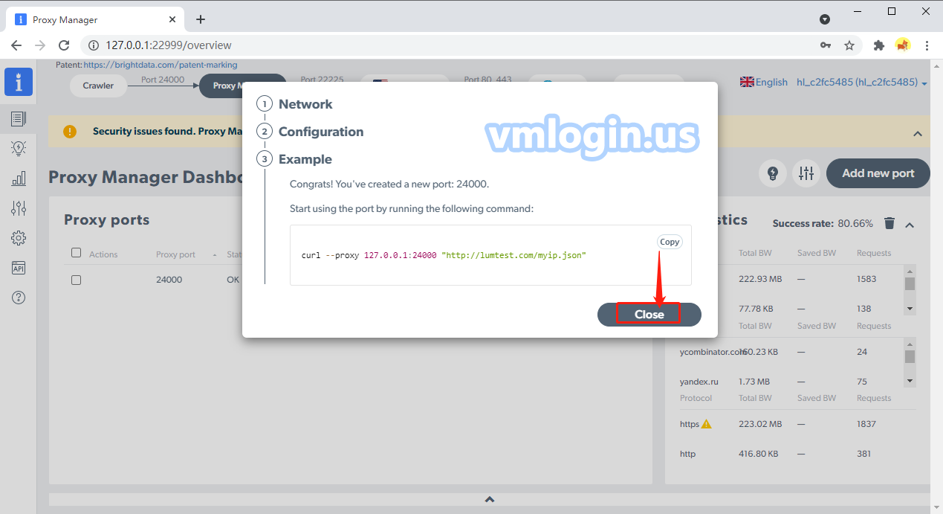Open the API icon in sidebar
Viewport: 943px width, 514px height.
click(x=19, y=268)
